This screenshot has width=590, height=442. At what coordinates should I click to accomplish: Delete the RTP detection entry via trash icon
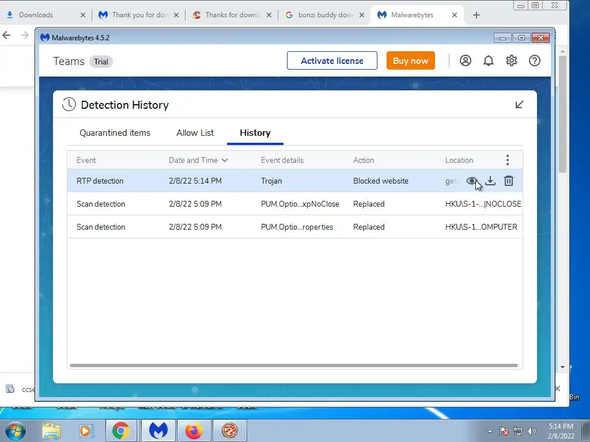click(x=508, y=181)
